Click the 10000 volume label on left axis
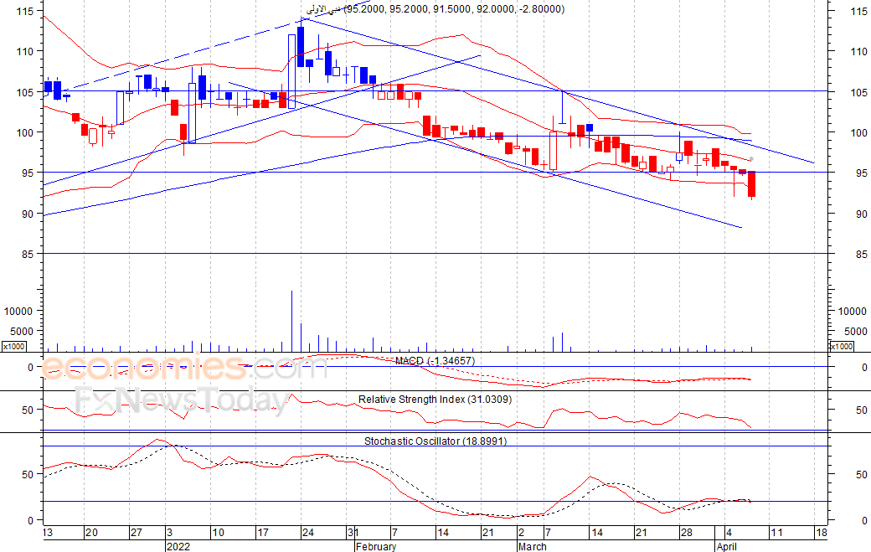871x552 pixels. [18, 312]
